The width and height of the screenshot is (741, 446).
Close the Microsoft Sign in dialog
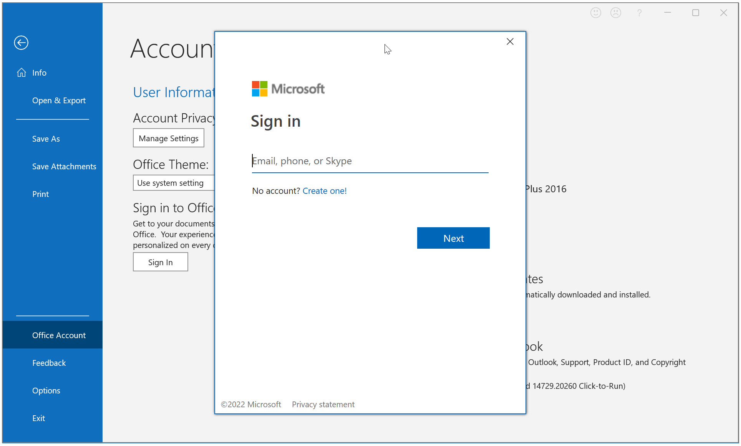[510, 41]
